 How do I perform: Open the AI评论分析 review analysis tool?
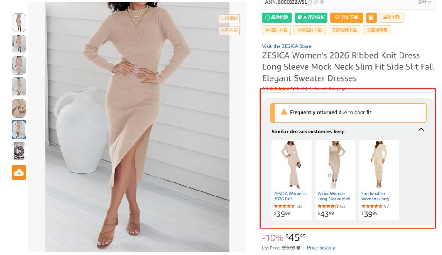point(311,18)
